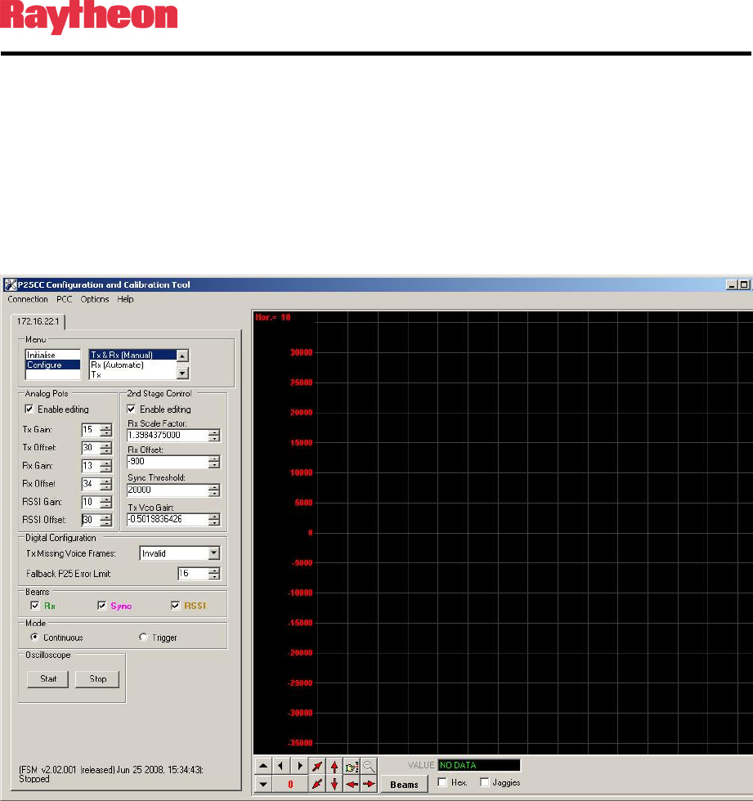Decrease Sync Threshold with down spinner

click(214, 494)
